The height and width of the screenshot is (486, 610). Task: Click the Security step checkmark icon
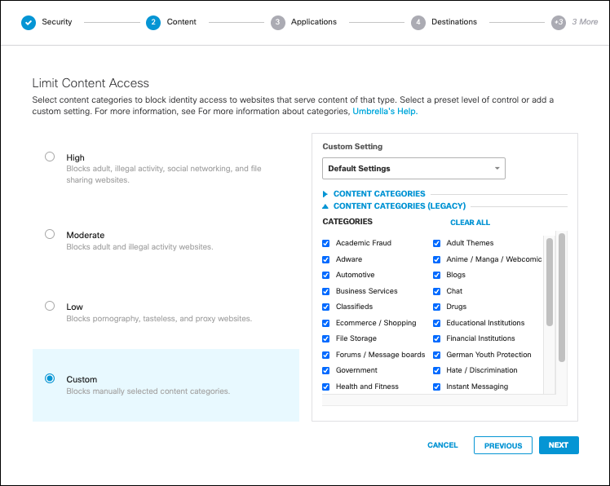click(29, 23)
